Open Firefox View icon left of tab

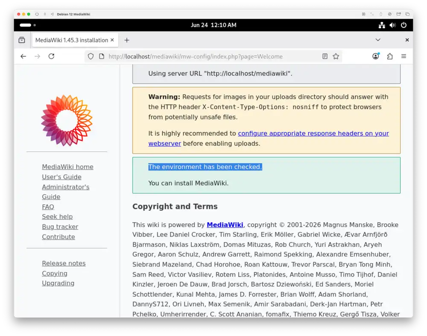[22, 40]
